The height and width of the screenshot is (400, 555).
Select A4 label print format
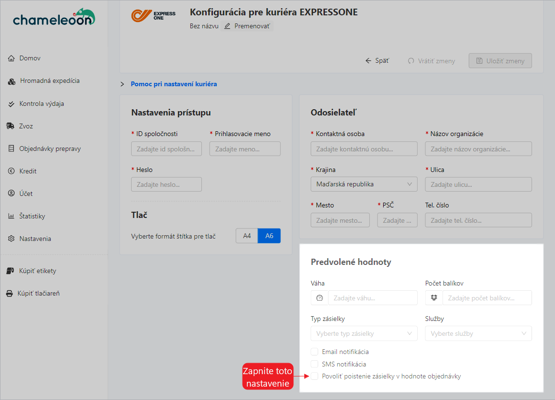tap(247, 236)
